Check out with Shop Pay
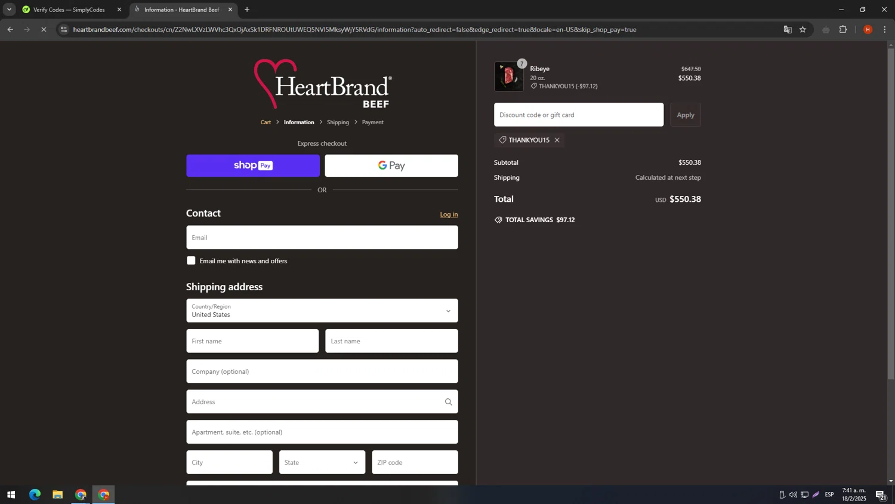 253,165
